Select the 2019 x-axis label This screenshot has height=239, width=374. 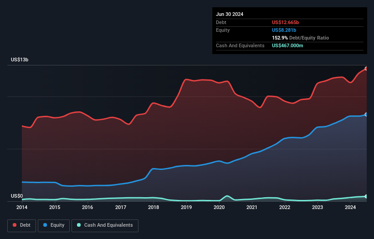(x=186, y=208)
